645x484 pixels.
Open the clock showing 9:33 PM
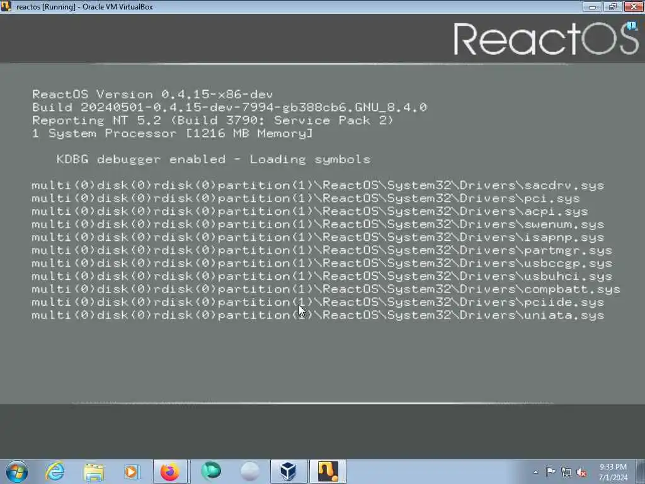coord(613,472)
